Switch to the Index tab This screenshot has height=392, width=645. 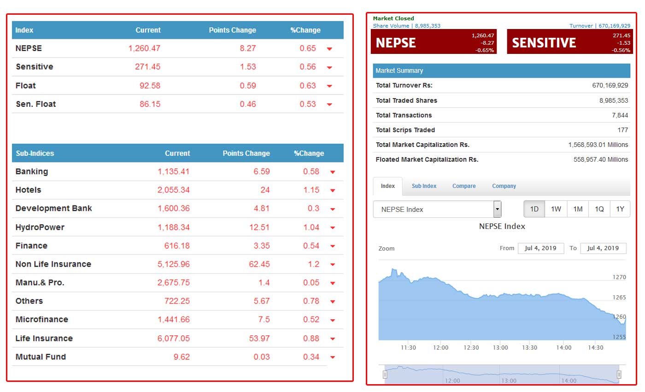tap(388, 186)
